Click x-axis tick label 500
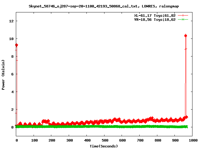 point(105,140)
